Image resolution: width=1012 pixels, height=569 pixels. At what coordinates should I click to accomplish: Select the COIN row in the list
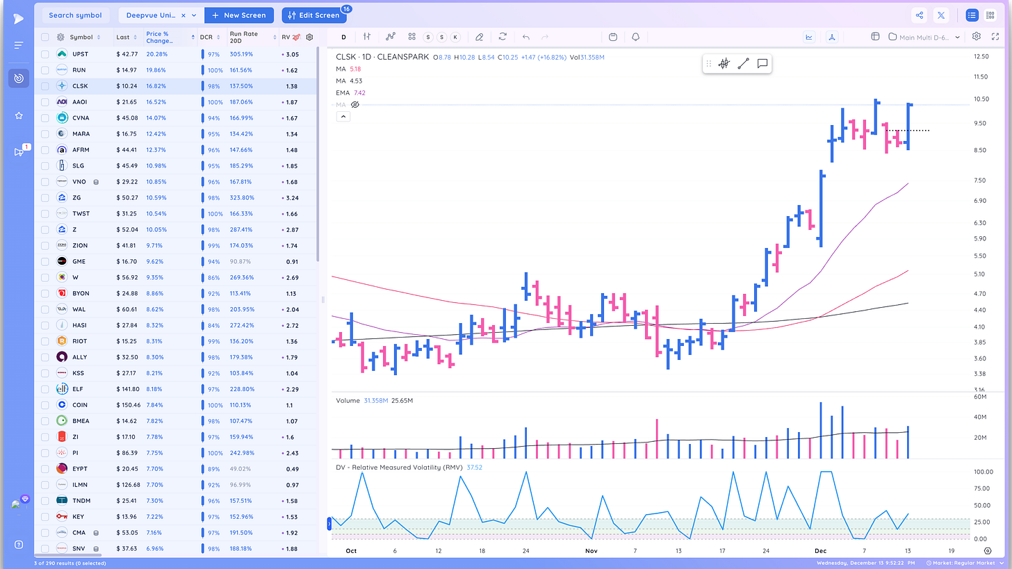pos(176,405)
